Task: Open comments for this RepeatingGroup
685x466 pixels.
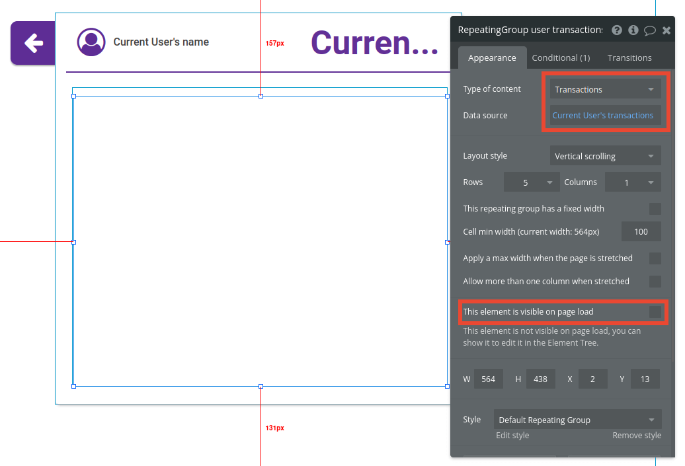Action: (649, 30)
